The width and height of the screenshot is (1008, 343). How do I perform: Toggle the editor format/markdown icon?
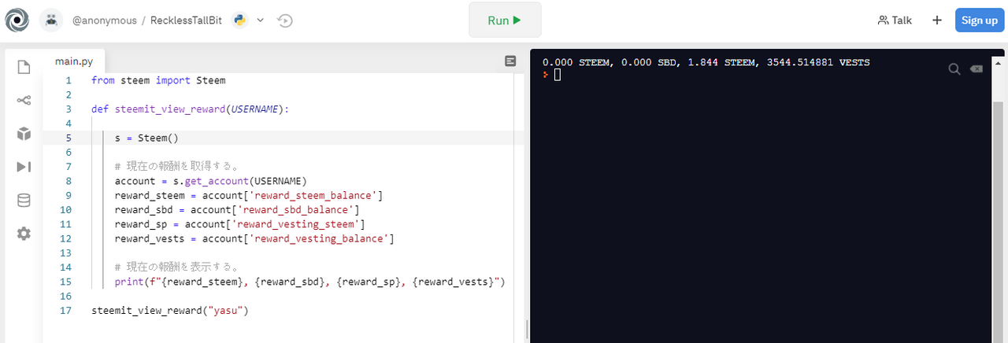tap(510, 61)
